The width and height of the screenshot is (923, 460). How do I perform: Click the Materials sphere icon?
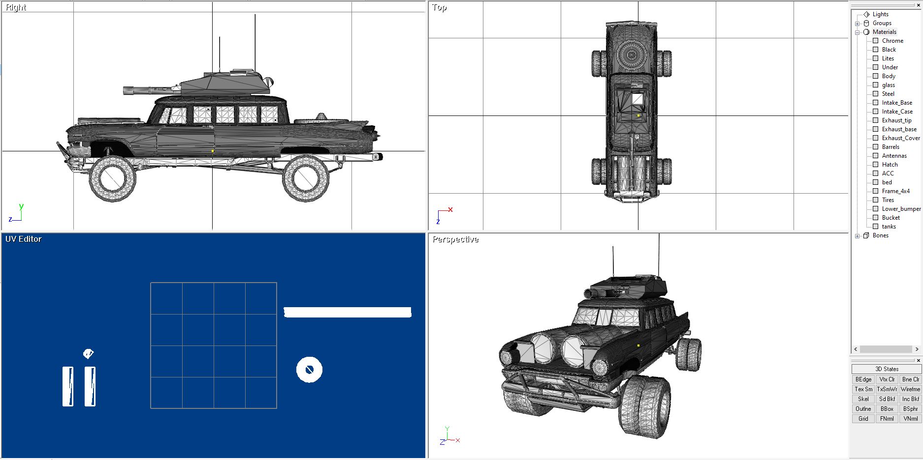[866, 32]
